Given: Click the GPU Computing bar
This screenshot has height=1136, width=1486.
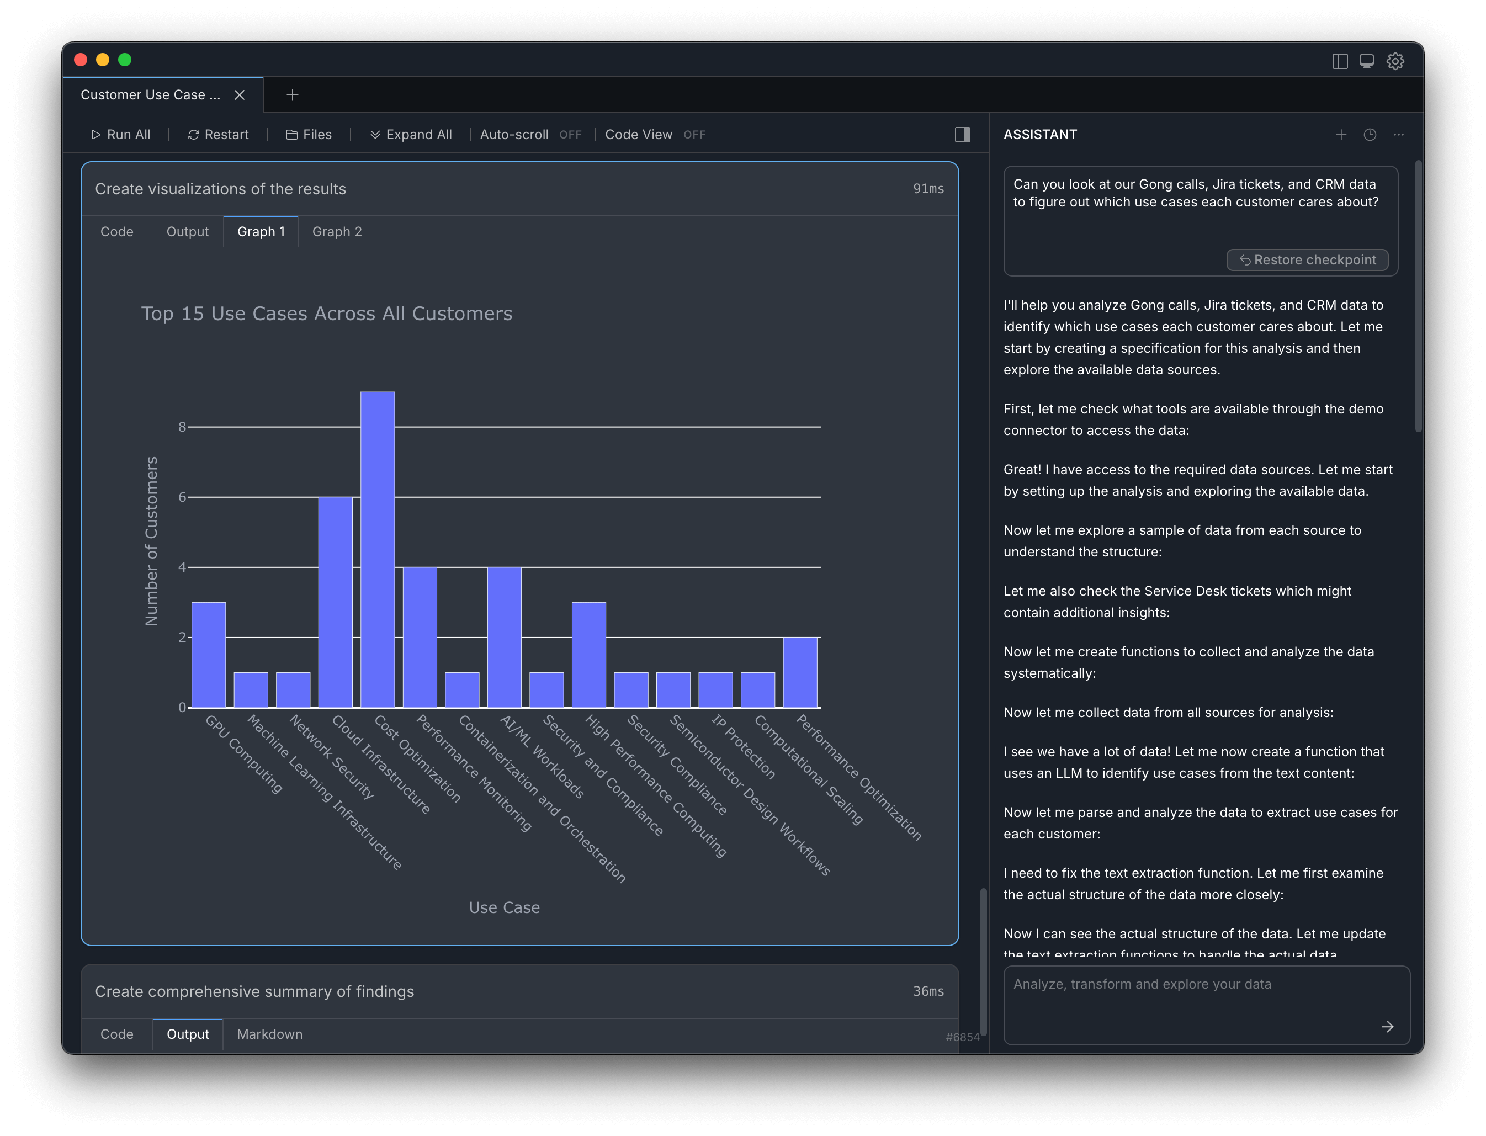Looking at the screenshot, I should 209,655.
